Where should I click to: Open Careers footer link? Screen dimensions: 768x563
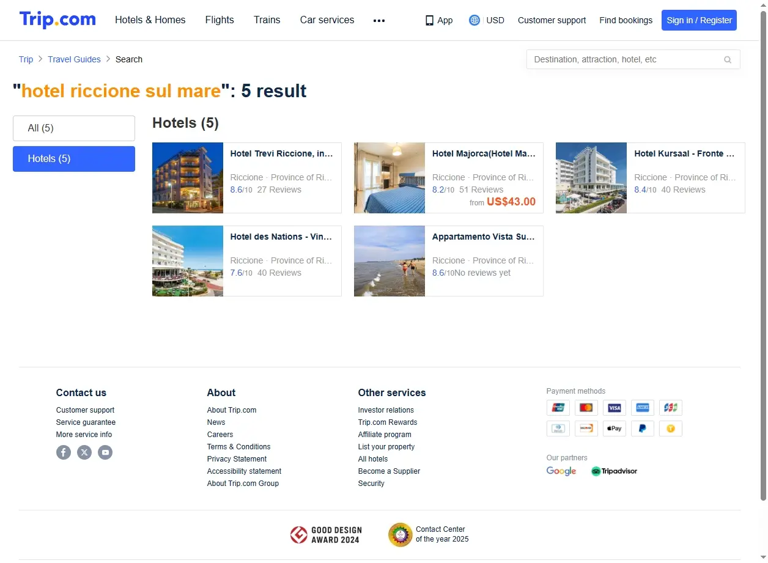(220, 435)
